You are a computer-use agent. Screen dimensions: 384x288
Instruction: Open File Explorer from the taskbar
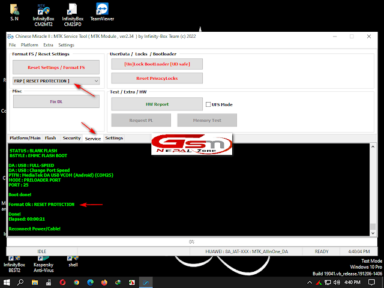[x=35, y=283]
